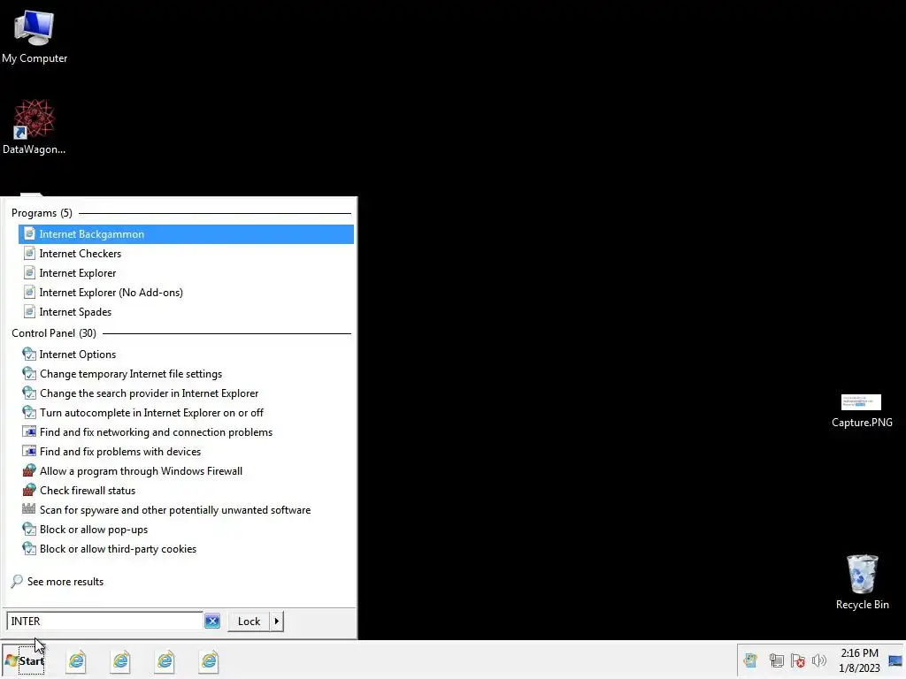Click the Internet Checkers program icon
This screenshot has height=679, width=906.
point(29,254)
